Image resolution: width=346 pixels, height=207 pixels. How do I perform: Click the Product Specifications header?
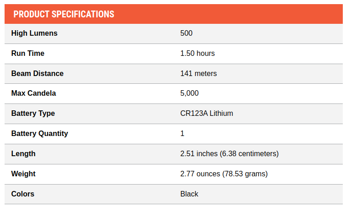tap(64, 14)
